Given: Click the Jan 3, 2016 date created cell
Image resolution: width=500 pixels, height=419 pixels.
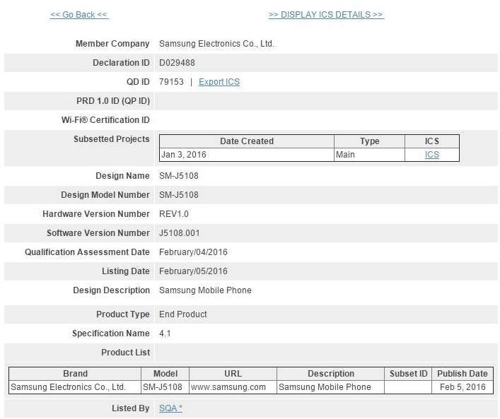Looking at the screenshot, I should 247,155.
